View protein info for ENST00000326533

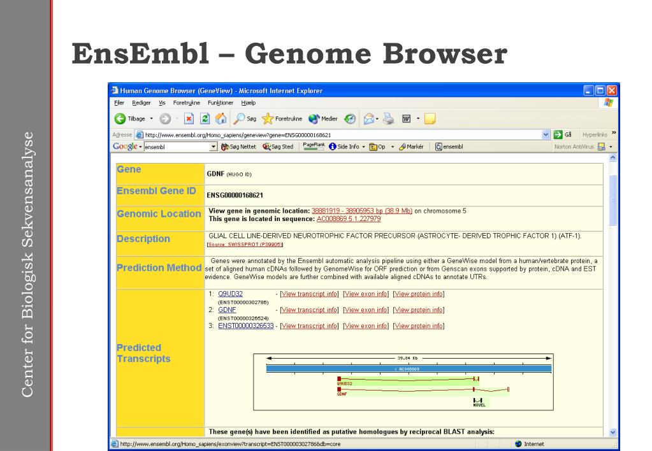pos(419,326)
